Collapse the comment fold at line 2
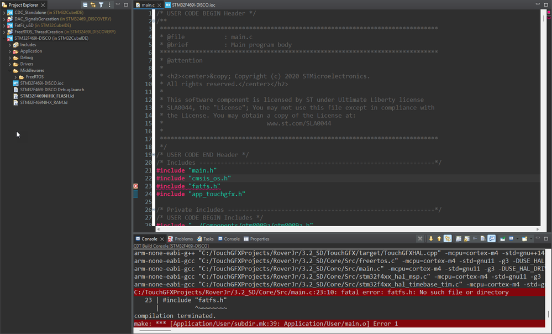Image resolution: width=552 pixels, height=334 pixels. coord(154,21)
